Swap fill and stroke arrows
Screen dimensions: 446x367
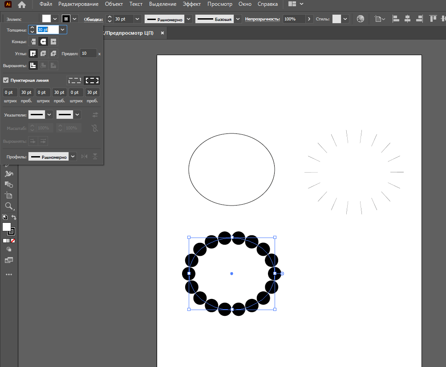tap(14, 218)
